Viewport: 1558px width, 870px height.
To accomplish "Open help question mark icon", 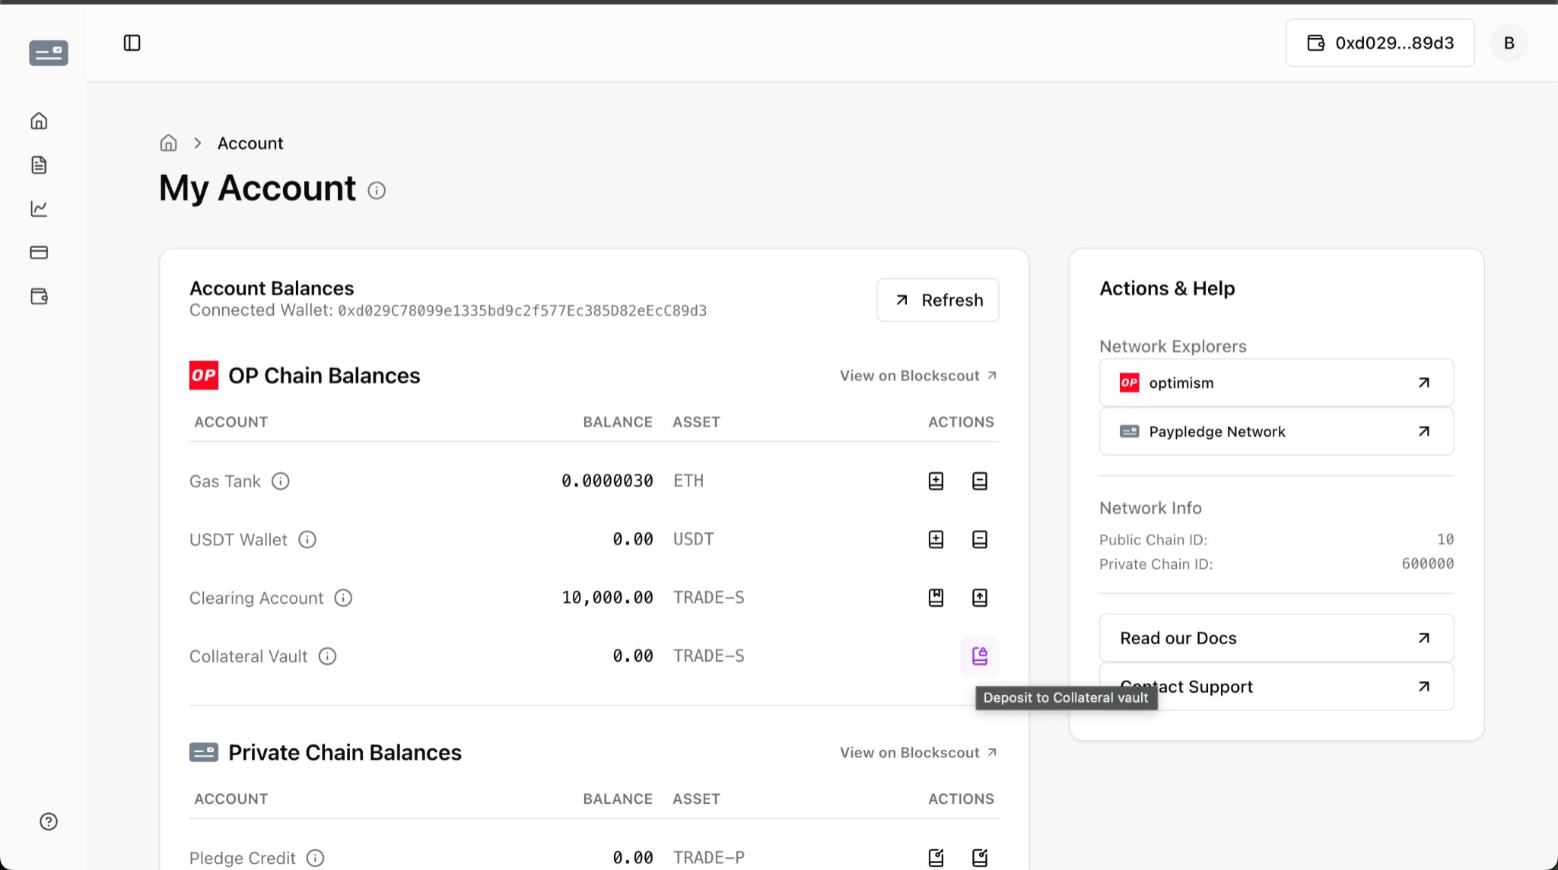I will click(x=49, y=821).
